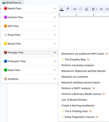Click the blue Podcaster Flow circle icon
The width and height of the screenshot is (109, 122).
pyautogui.click(x=6, y=61)
